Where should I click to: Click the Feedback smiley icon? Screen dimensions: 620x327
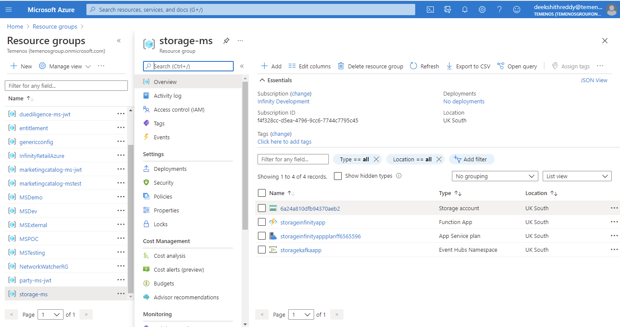pyautogui.click(x=517, y=10)
